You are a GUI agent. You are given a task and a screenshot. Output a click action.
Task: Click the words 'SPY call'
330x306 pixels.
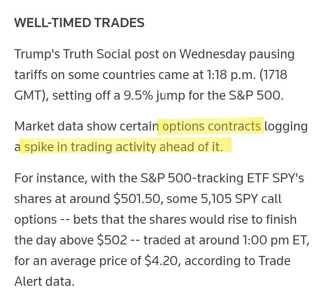coord(258,198)
